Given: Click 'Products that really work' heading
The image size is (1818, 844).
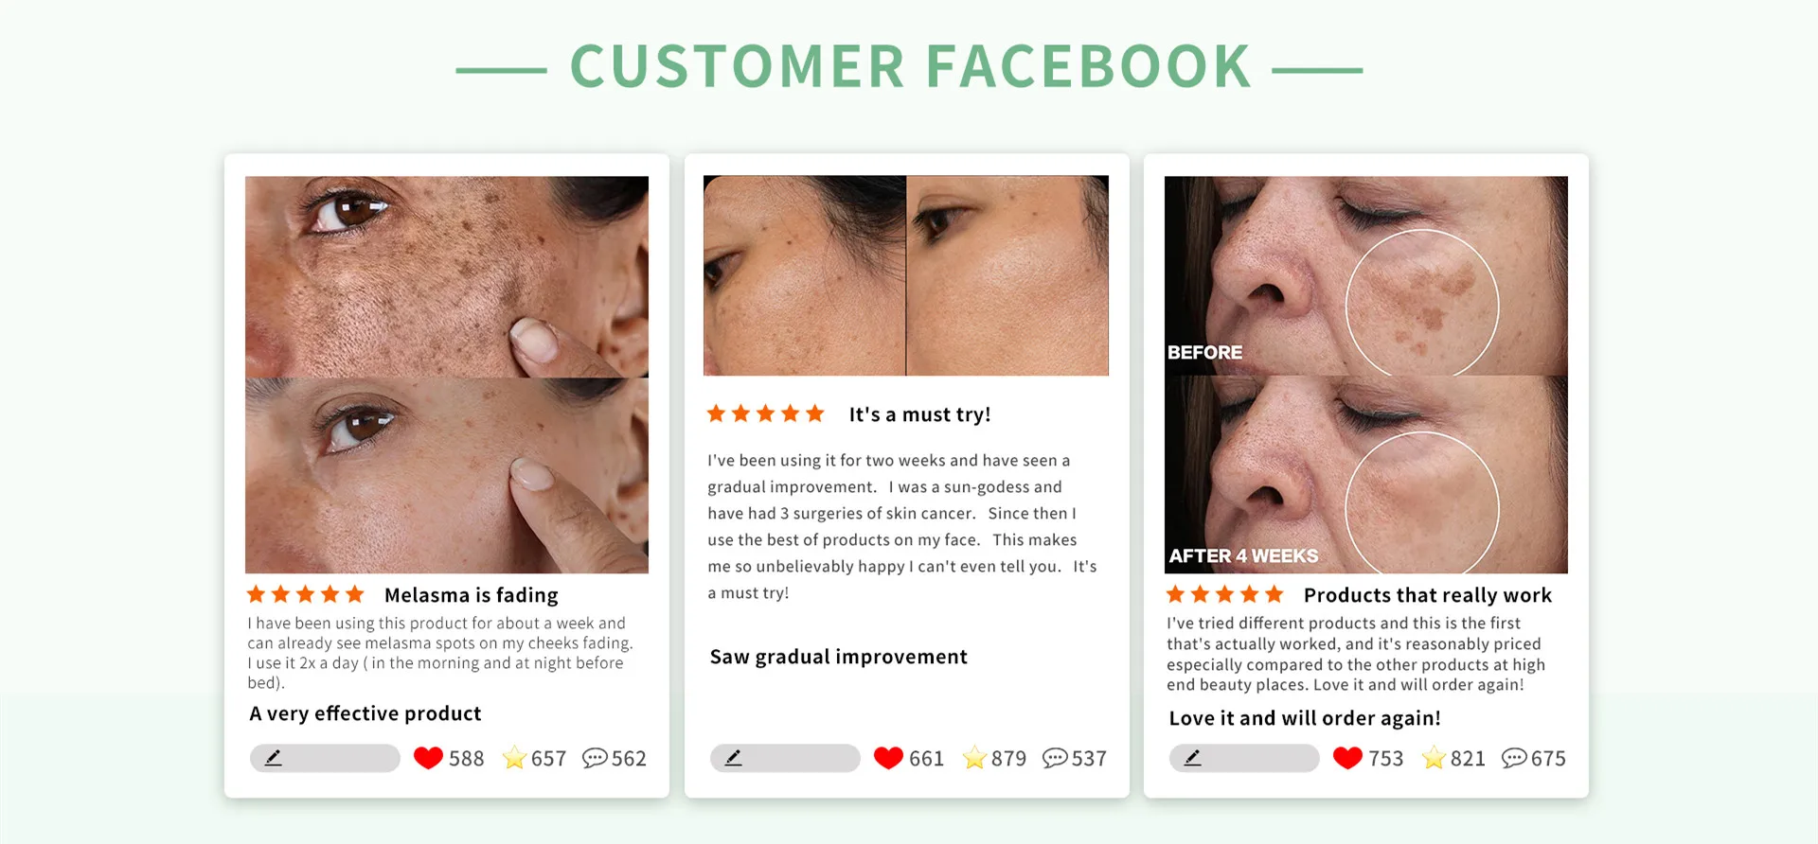Looking at the screenshot, I should [x=1428, y=595].
